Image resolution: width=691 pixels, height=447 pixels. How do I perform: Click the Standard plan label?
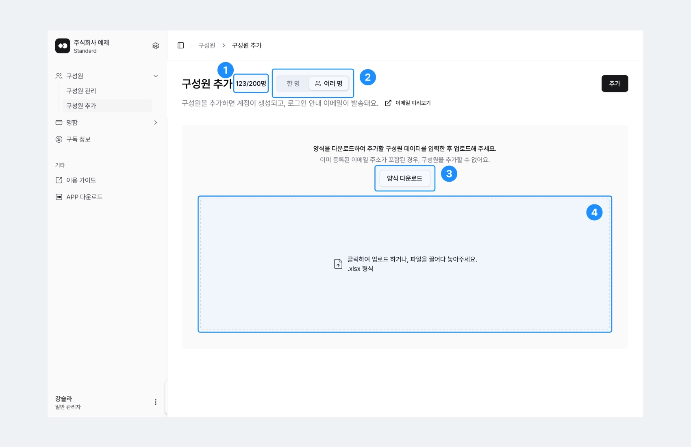(85, 51)
